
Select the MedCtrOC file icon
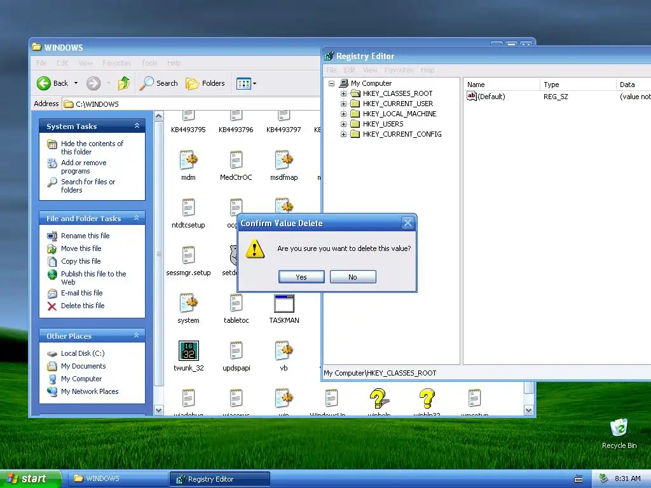point(236,159)
